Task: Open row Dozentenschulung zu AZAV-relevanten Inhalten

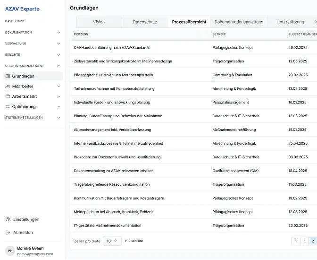Action: (x=193, y=171)
